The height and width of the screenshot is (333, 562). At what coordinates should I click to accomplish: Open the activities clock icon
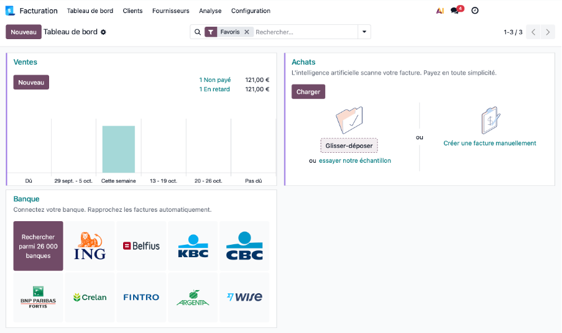coord(475,11)
